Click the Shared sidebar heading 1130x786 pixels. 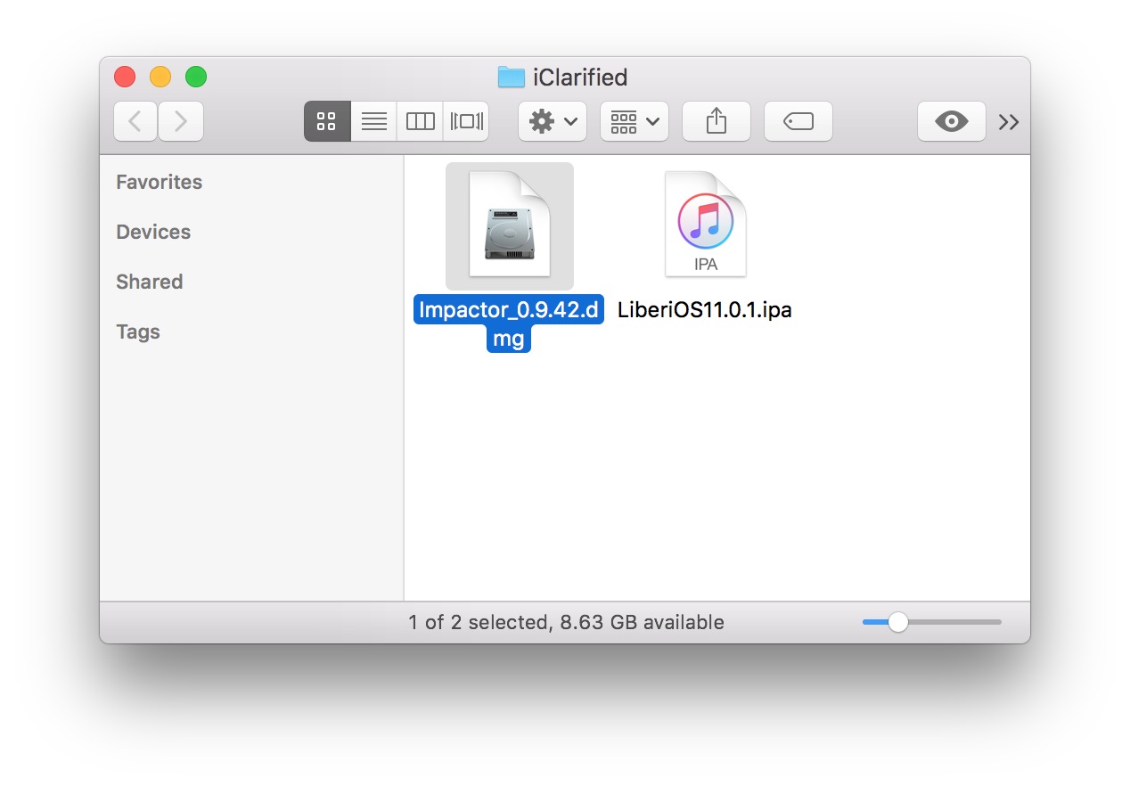tap(149, 282)
